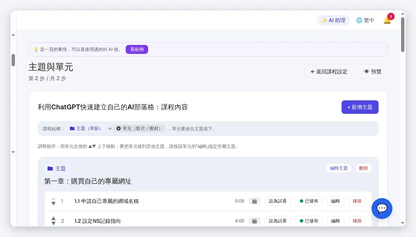The image size is (416, 237).
Task: Click the 新增主題 button
Action: (360, 107)
